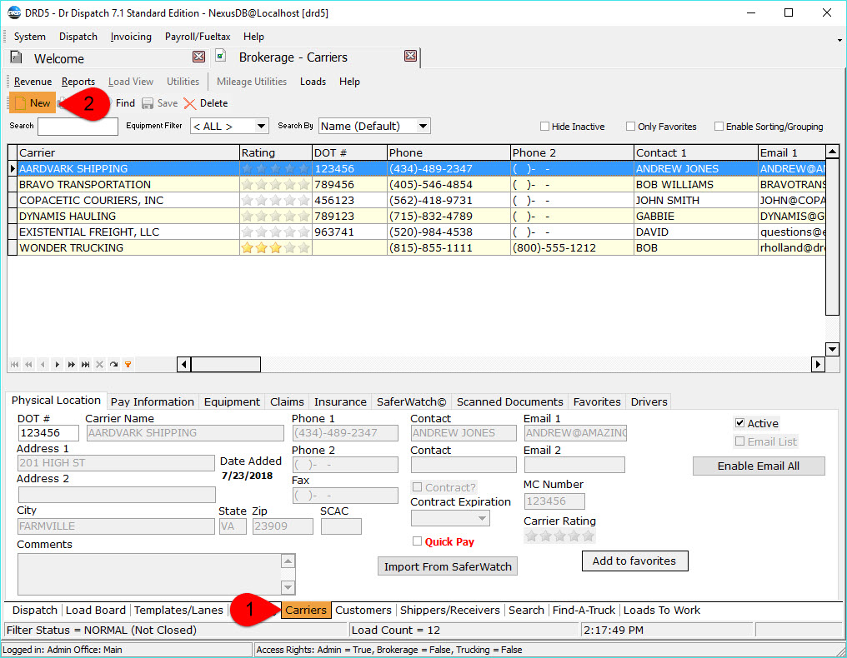Open the Reports submenu

(x=78, y=82)
